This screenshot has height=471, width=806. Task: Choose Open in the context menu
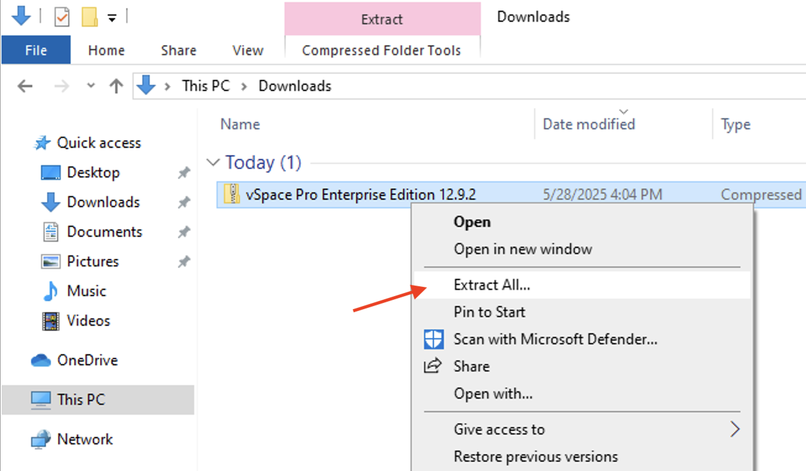click(472, 222)
